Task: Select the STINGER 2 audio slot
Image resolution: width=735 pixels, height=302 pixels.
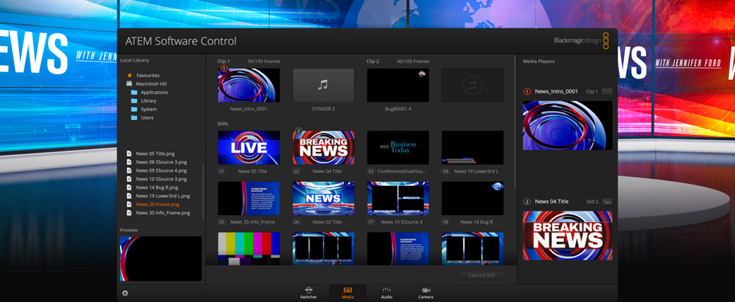Action: pos(323,86)
